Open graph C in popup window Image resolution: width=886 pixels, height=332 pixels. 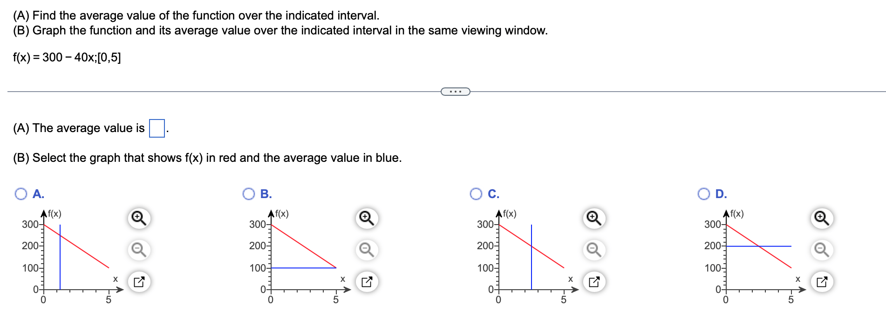coord(594,282)
